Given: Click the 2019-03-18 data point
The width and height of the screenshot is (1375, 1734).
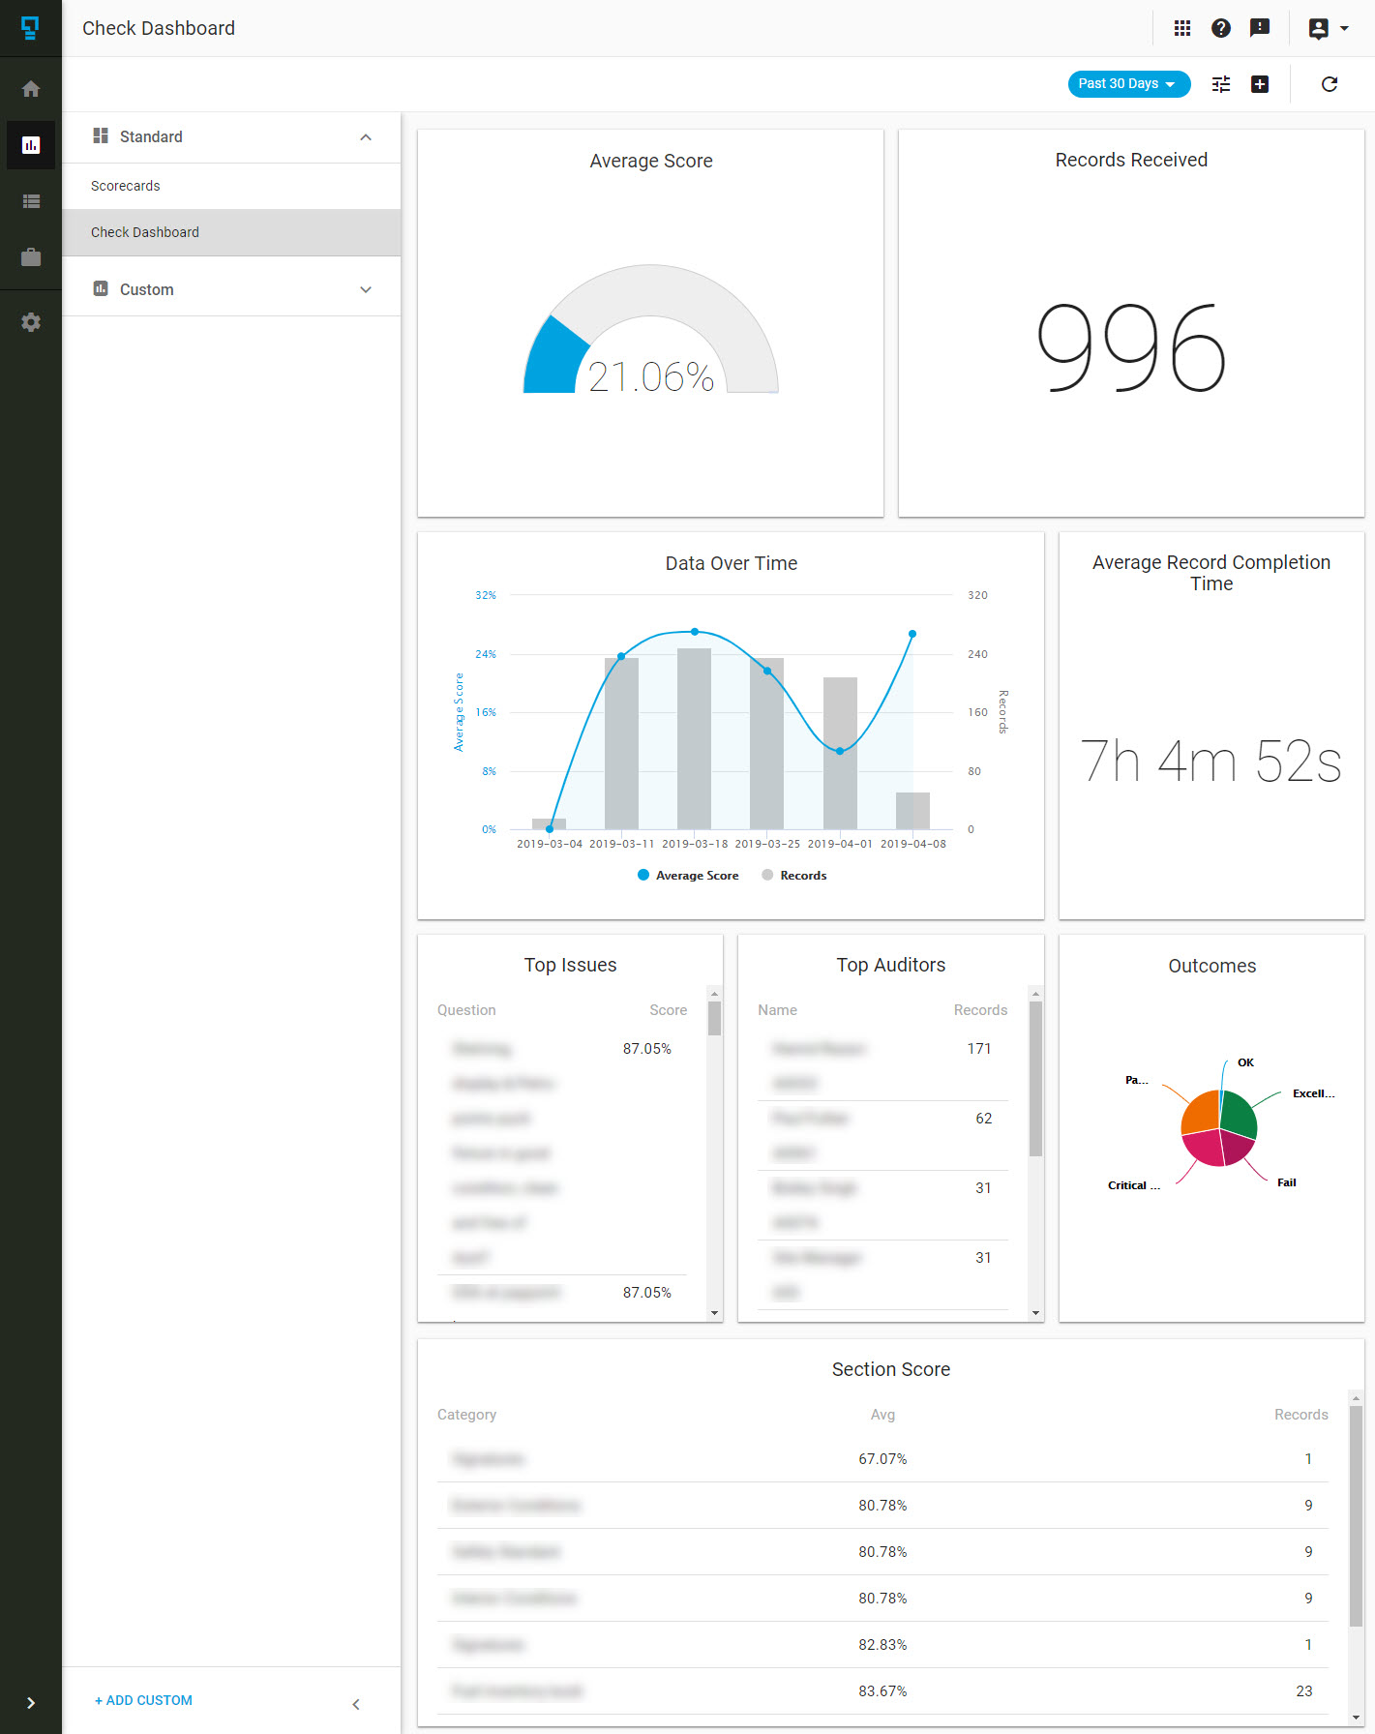Looking at the screenshot, I should (695, 632).
